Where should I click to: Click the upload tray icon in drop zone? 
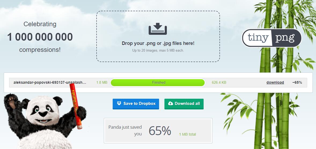click(158, 29)
